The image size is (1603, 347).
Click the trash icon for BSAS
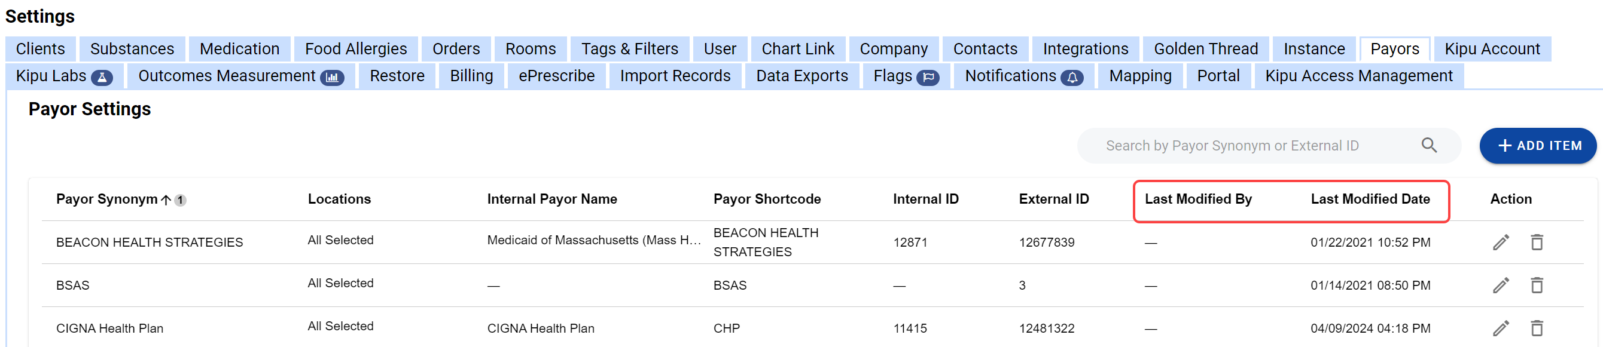pyautogui.click(x=1537, y=285)
